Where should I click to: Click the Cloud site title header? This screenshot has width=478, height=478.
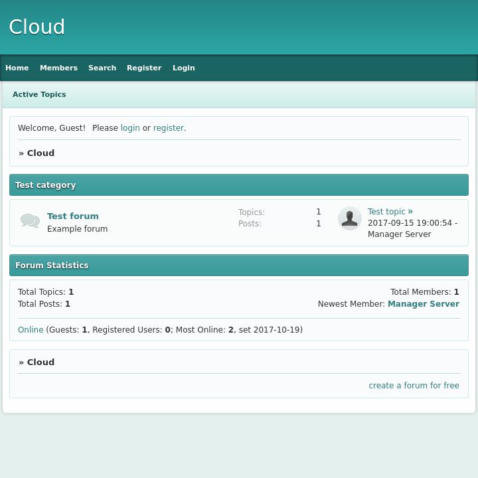pyautogui.click(x=37, y=27)
